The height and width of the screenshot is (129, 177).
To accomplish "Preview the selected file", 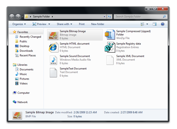I will (x=40, y=24).
